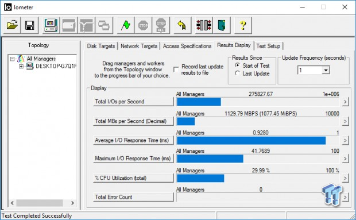356x220 pixels.
Task: Click the Average I/O Response Time progress bar
Action: [258, 141]
